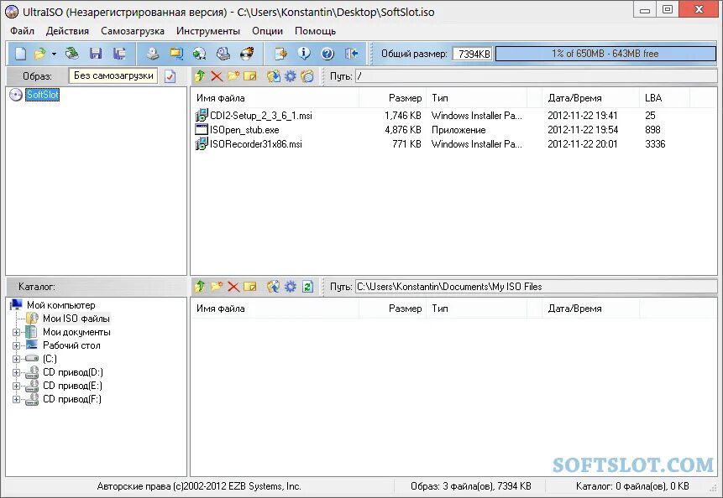Open the Опции menu
This screenshot has width=723, height=498.
coord(267,31)
